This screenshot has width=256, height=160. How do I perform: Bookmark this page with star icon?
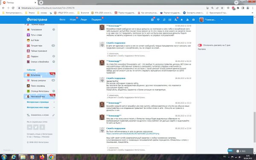[222, 8]
